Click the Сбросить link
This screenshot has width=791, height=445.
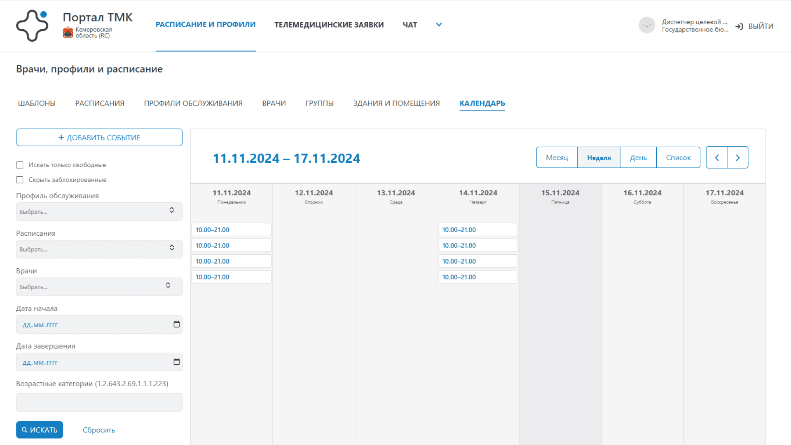(x=98, y=430)
